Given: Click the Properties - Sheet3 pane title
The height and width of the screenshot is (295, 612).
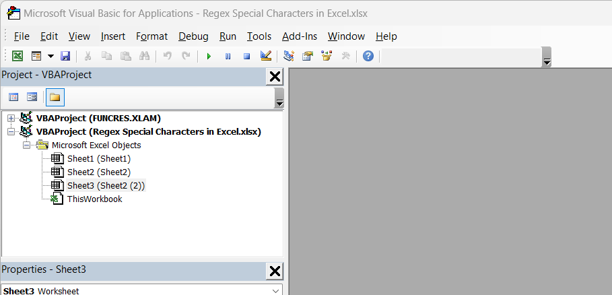Looking at the screenshot, I should pos(44,269).
